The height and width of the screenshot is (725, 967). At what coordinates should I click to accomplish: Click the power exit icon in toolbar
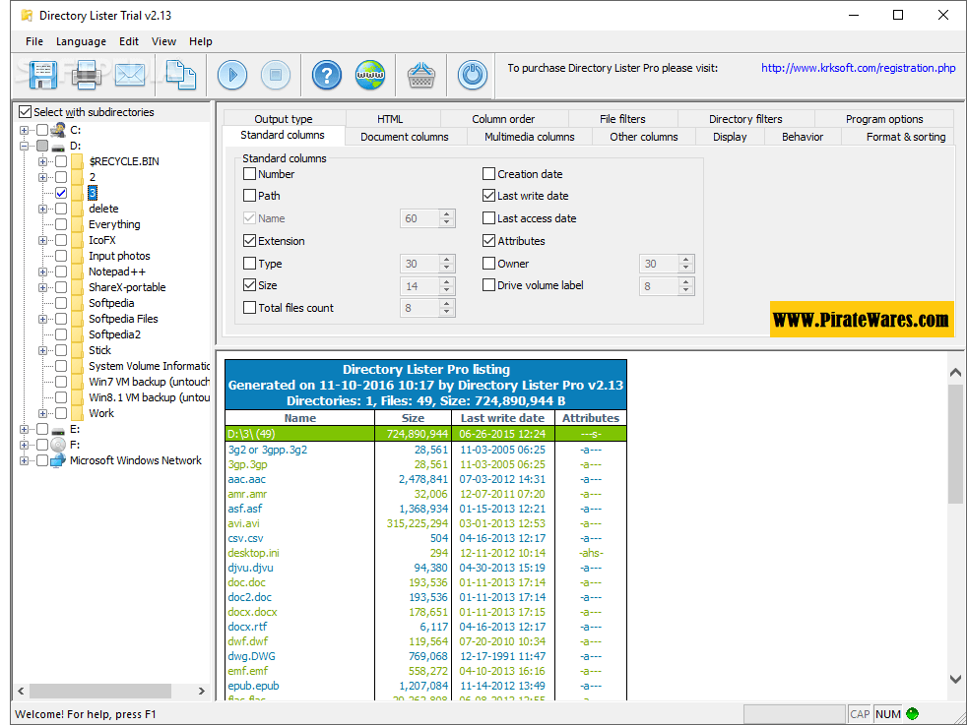(473, 75)
